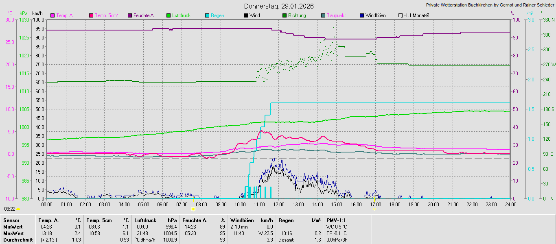Screen dimensions: 556x244
Task: Click the cyan Regen legend square
Action: [207, 15]
